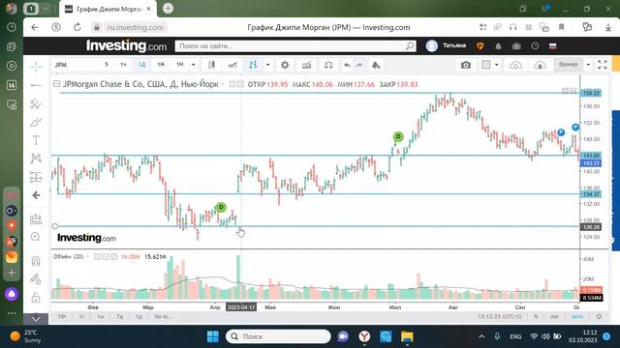
Task: Open the chart templates tree icon
Action: [376, 65]
